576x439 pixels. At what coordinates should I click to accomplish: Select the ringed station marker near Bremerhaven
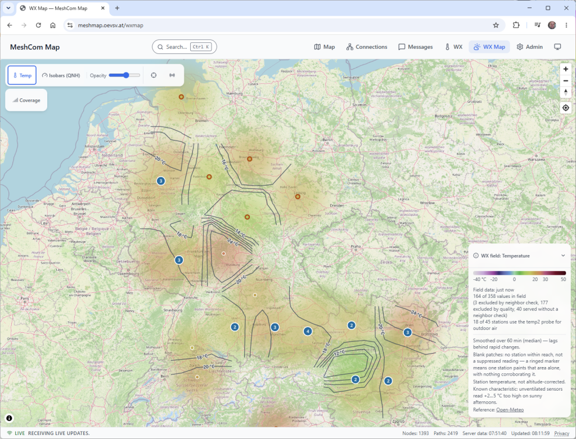(181, 97)
